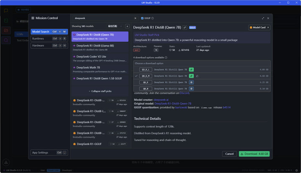The image size is (301, 173).
Task: Click the downloads count 821416 icon
Action: tap(184, 50)
